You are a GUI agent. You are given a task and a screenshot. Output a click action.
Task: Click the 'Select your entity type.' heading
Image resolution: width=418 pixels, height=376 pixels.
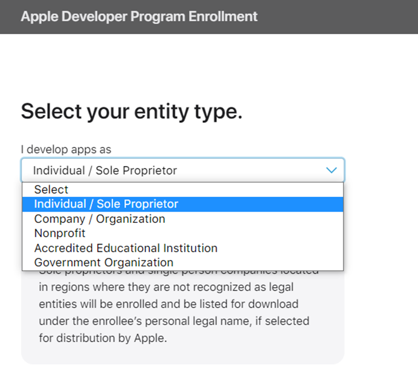(132, 111)
